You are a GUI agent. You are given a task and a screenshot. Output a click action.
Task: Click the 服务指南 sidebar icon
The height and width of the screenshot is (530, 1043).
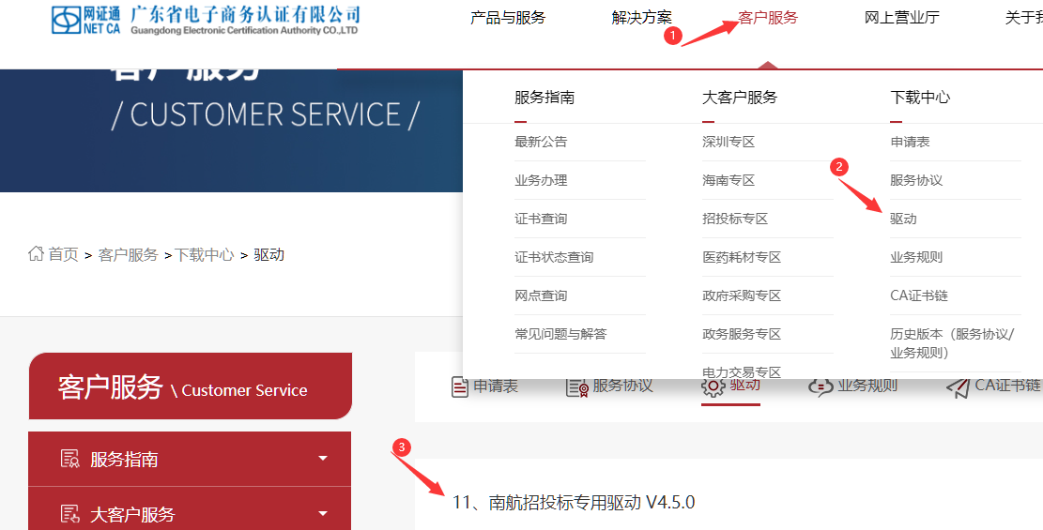(x=69, y=459)
